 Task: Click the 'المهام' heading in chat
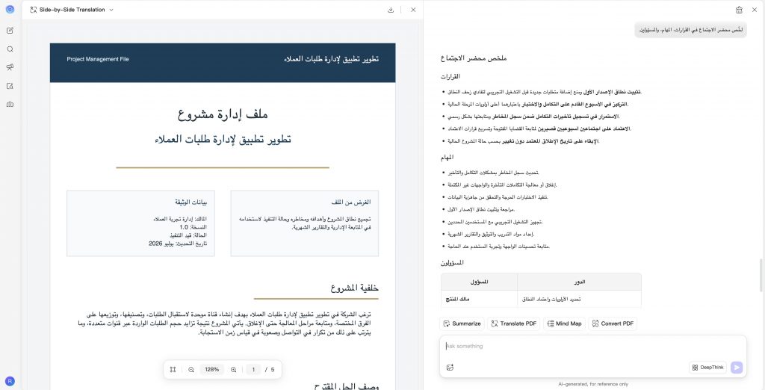(447, 157)
